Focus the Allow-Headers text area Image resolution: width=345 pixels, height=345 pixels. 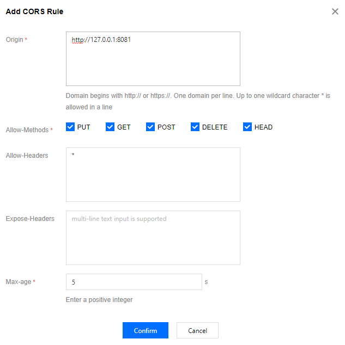pyautogui.click(x=153, y=175)
